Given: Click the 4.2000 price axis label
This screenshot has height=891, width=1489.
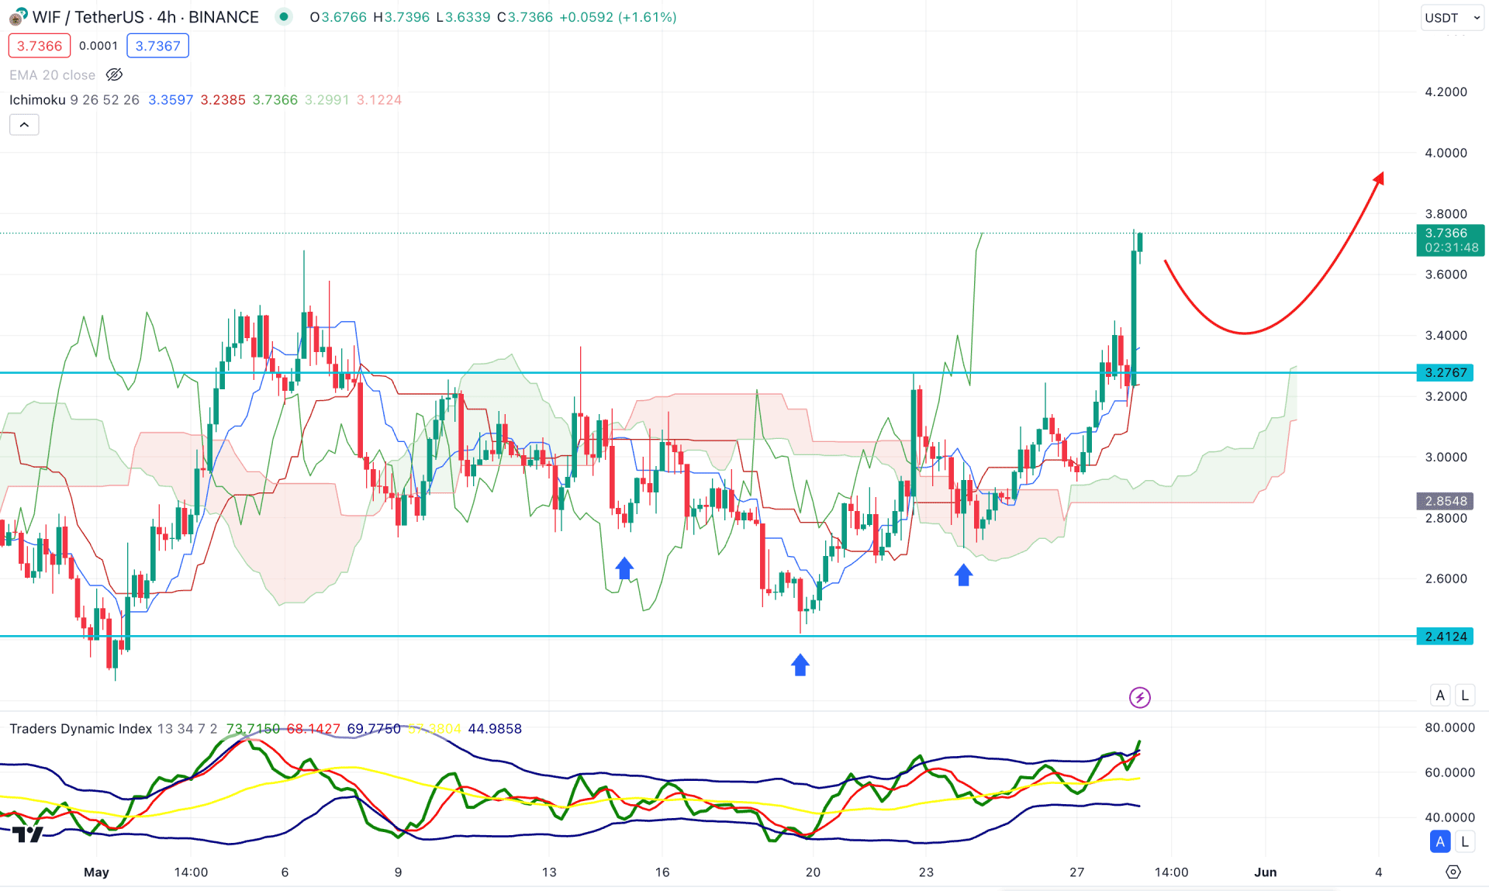Looking at the screenshot, I should 1446,92.
